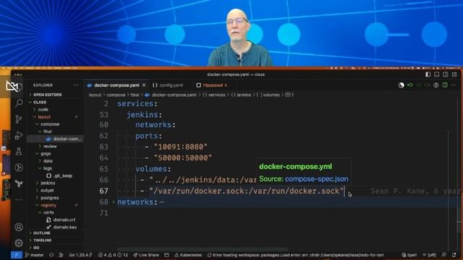
Task: Expand the GO section
Action: click(x=36, y=248)
